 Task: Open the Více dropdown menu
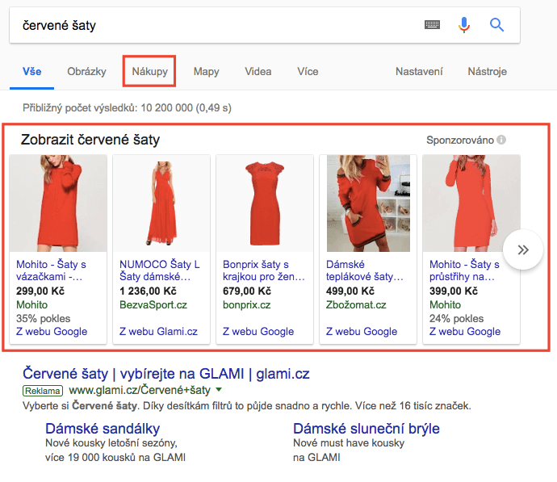[308, 72]
